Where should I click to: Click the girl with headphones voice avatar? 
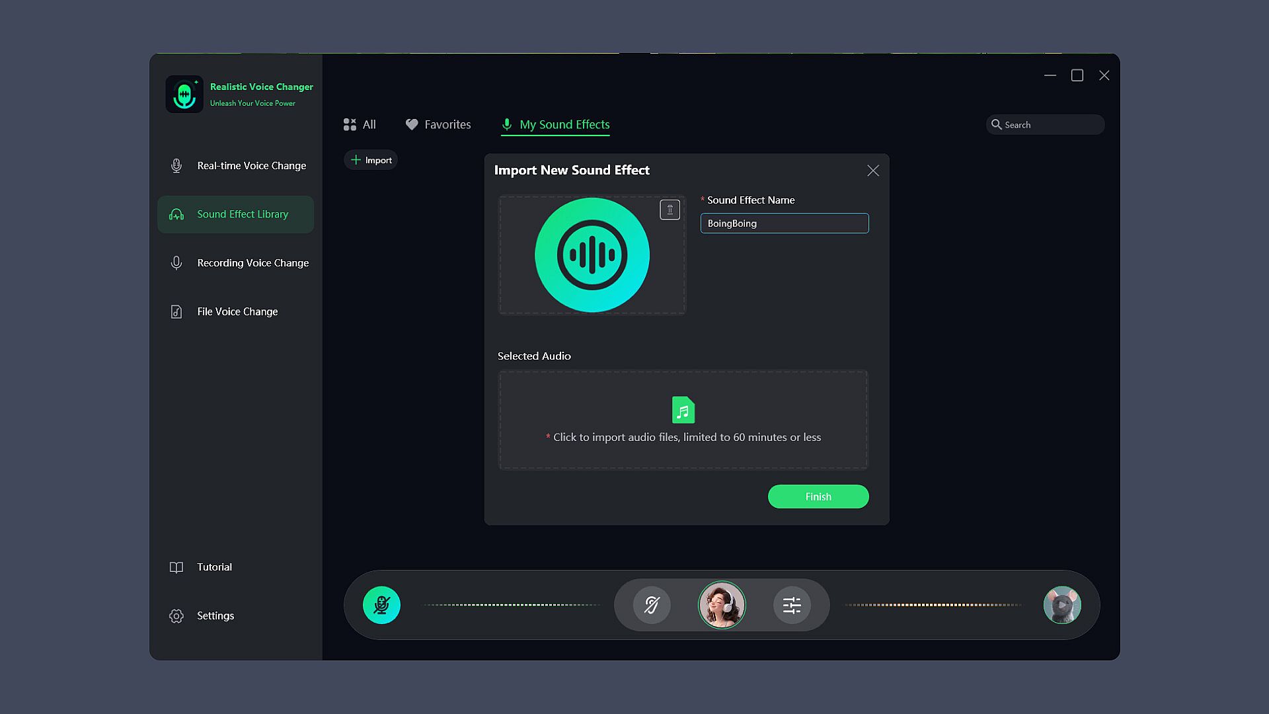click(722, 605)
